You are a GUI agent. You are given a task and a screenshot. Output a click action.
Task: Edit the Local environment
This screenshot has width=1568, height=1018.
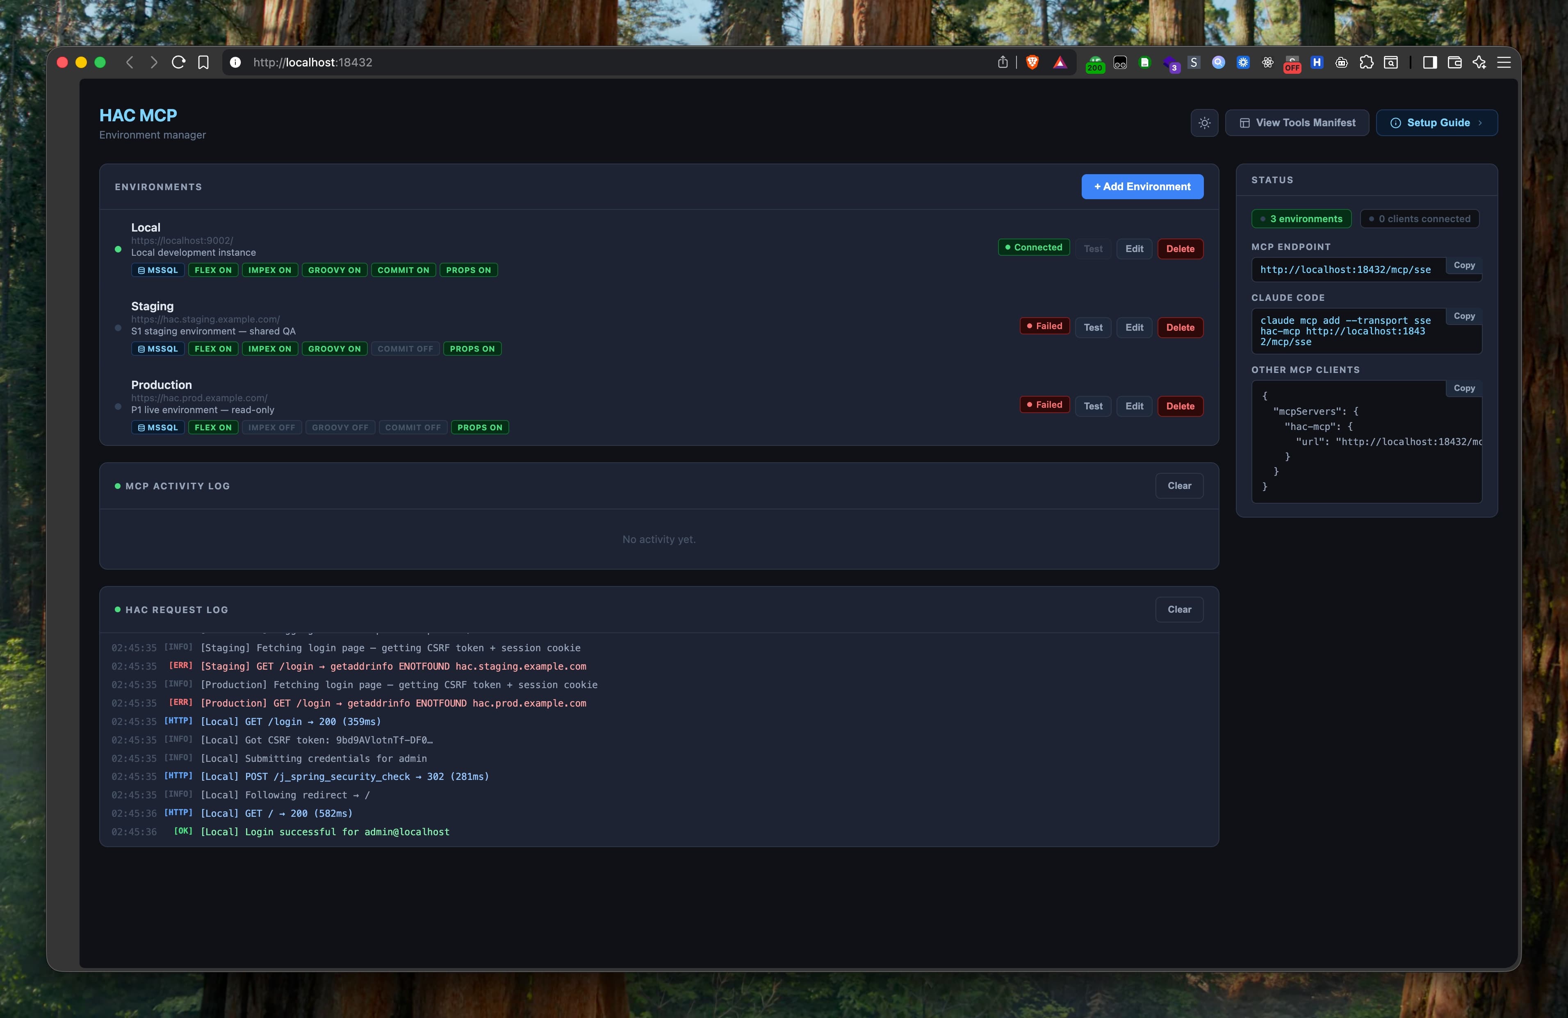[1134, 249]
